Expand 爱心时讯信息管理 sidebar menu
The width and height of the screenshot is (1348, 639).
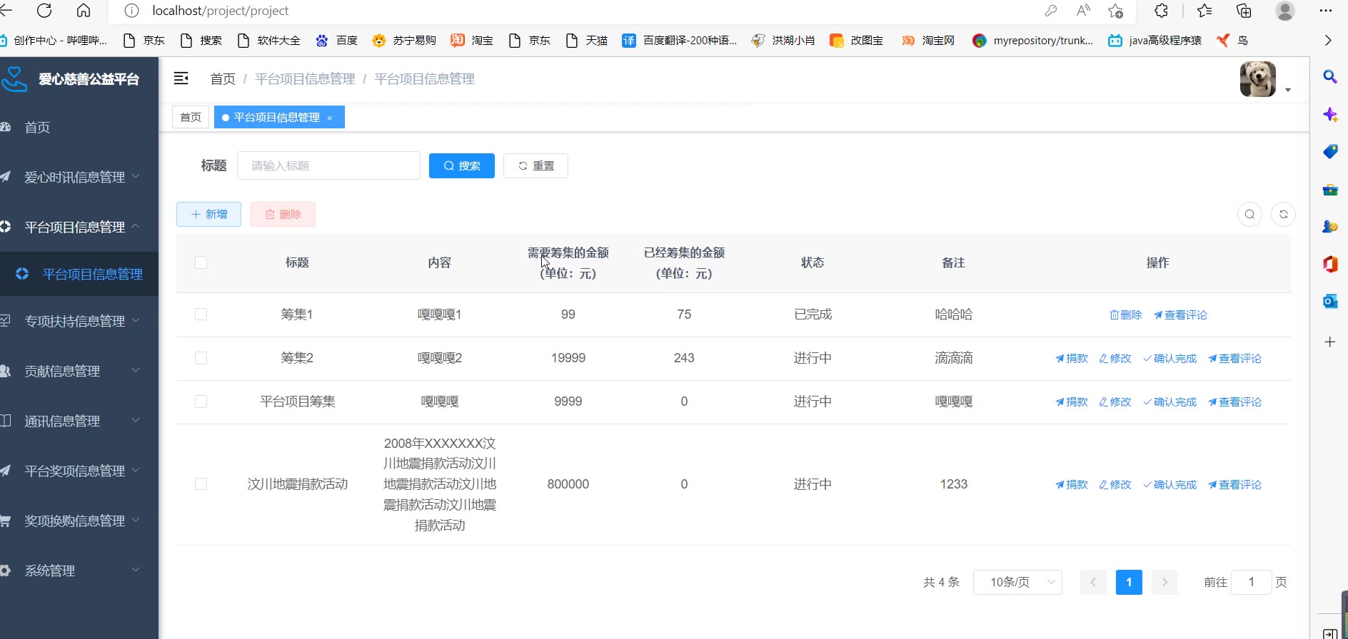click(x=79, y=177)
